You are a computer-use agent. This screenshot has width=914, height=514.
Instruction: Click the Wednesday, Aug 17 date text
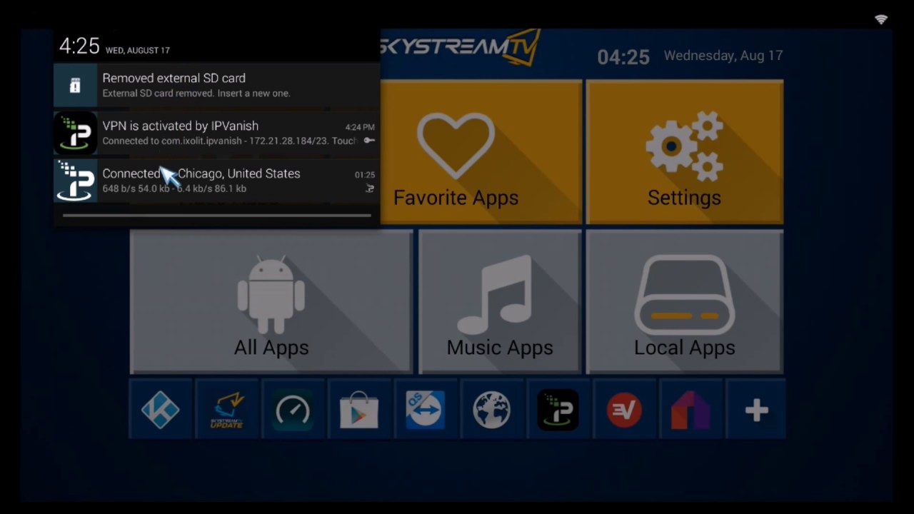[x=723, y=56]
